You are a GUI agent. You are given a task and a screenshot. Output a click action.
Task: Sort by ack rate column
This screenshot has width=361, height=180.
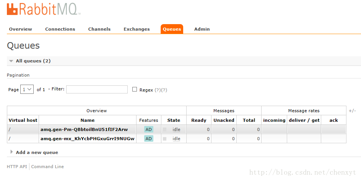click(333, 120)
